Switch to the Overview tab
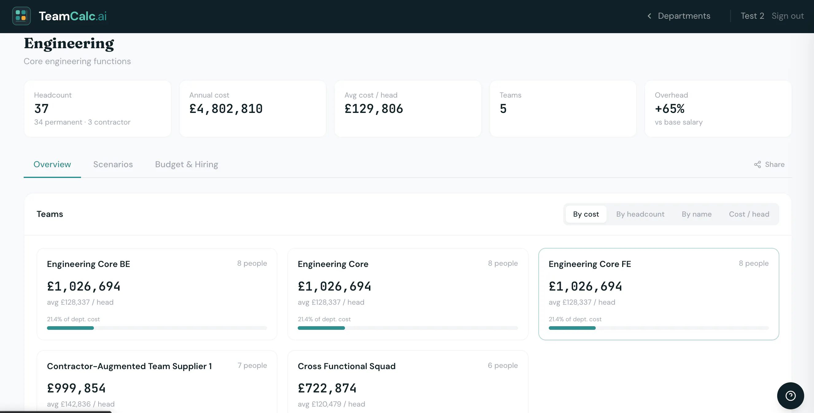The width and height of the screenshot is (814, 413). click(52, 164)
